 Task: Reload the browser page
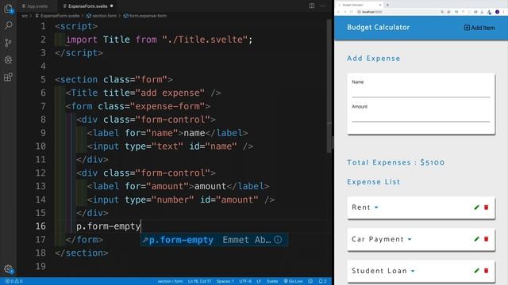click(x=351, y=12)
